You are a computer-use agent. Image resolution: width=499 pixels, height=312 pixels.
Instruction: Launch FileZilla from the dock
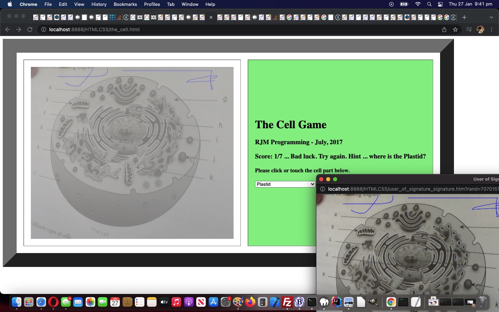(x=287, y=302)
